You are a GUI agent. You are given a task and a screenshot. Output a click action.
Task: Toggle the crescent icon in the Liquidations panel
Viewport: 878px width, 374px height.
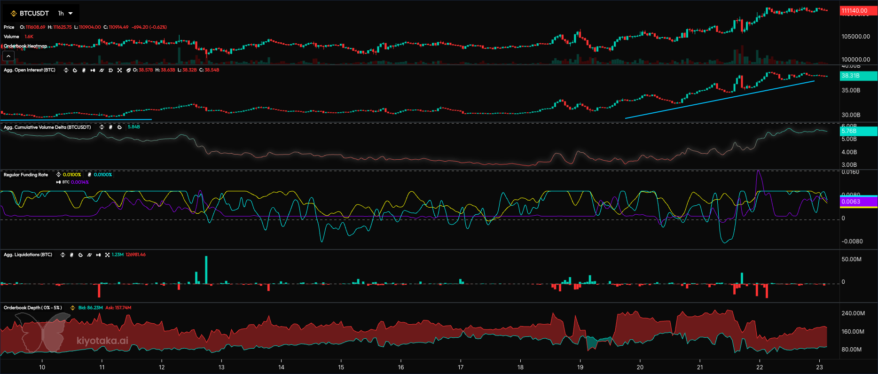[x=80, y=255]
